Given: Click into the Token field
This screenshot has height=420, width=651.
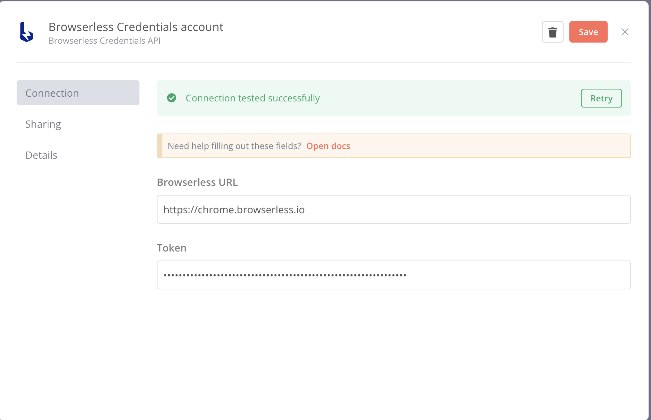Looking at the screenshot, I should 393,275.
